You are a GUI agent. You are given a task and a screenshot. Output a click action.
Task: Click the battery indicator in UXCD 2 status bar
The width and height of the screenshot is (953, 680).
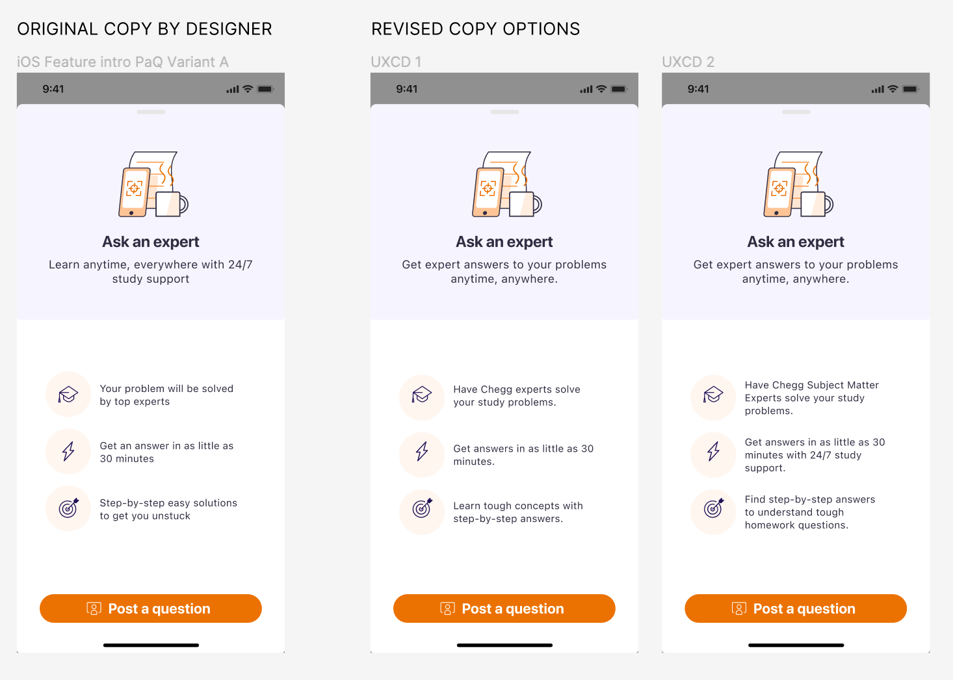click(911, 89)
